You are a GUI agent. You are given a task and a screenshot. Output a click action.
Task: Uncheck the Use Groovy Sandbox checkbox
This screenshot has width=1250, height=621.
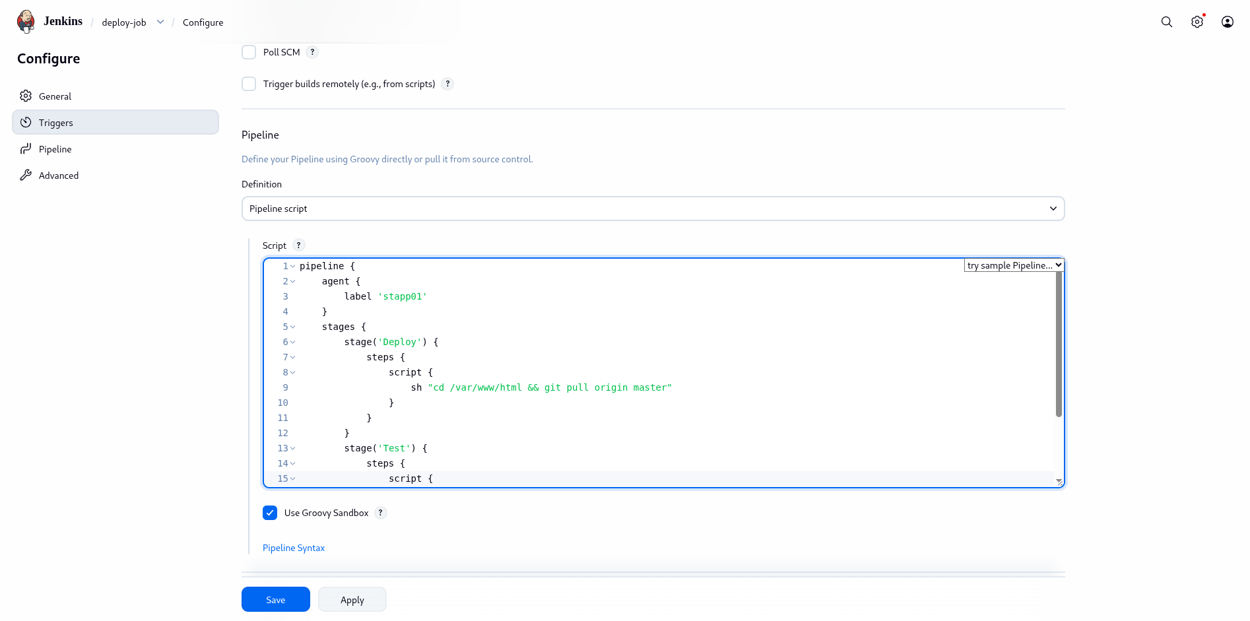[270, 513]
